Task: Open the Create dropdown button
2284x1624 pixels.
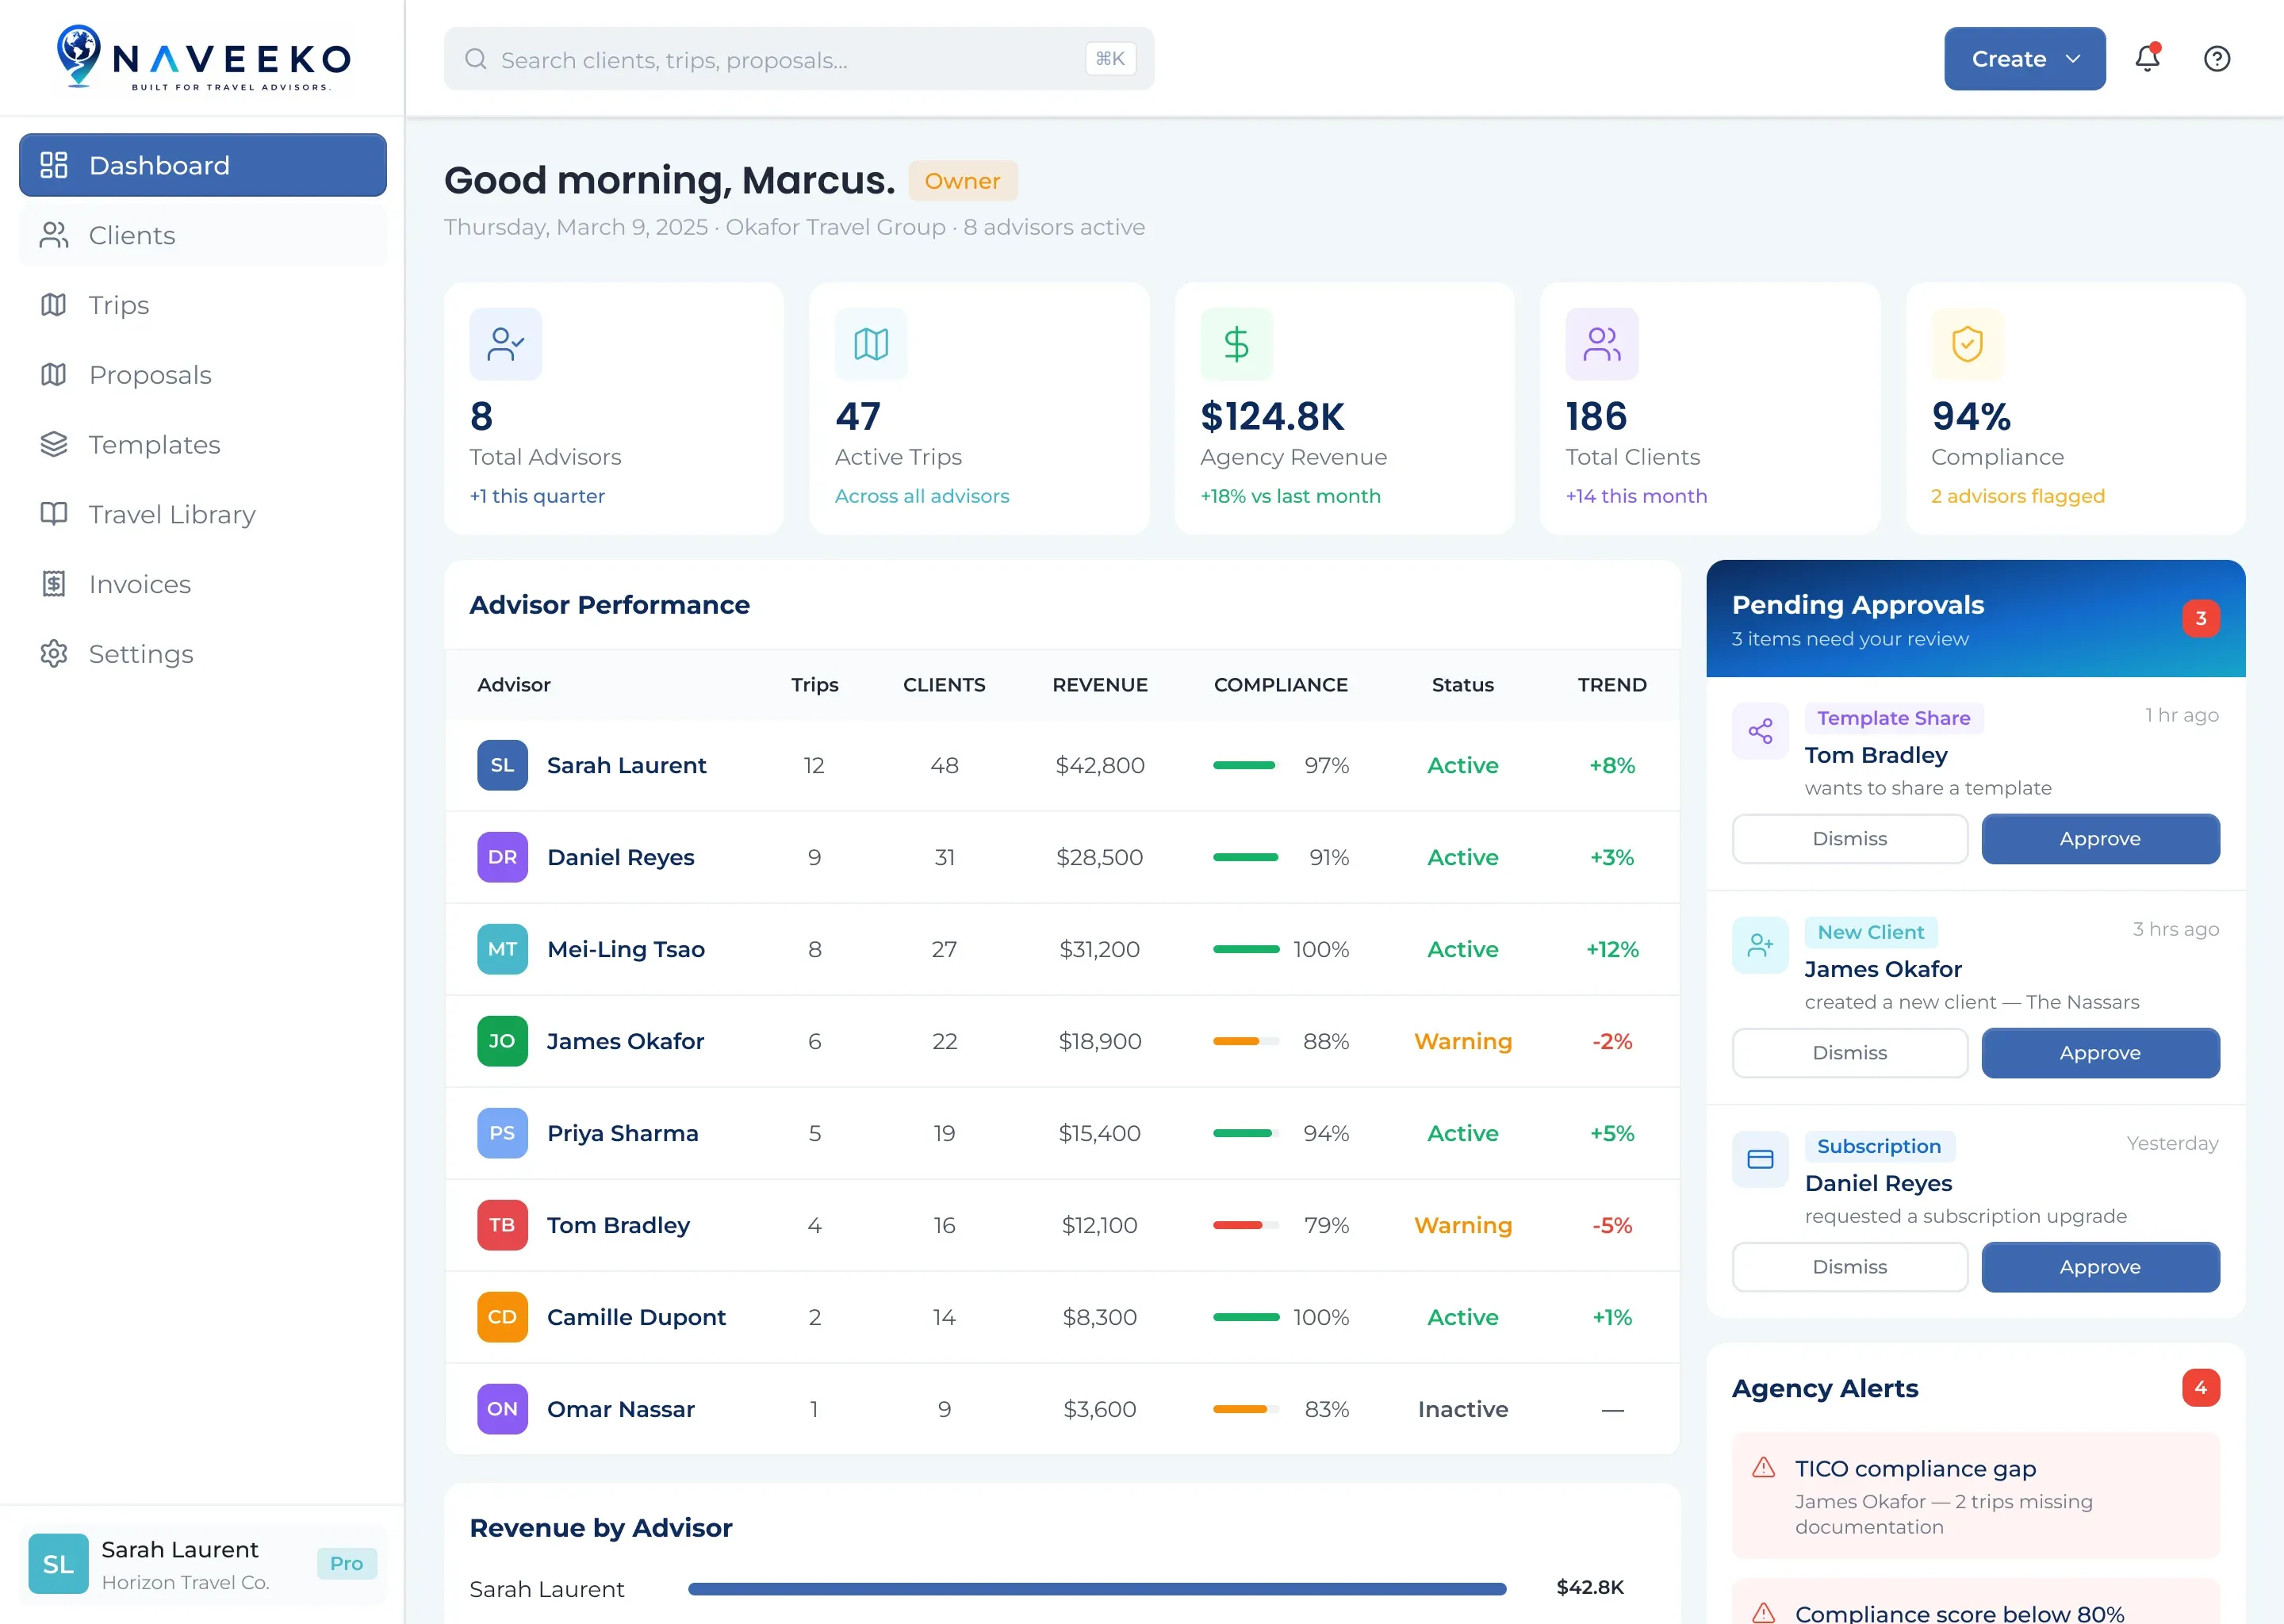Action: [x=2024, y=59]
